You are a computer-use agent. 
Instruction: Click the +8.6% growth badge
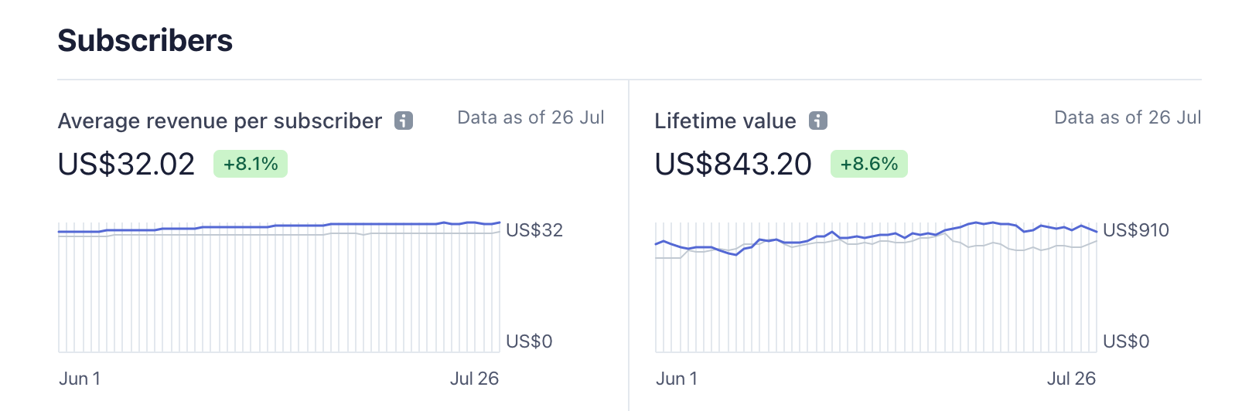click(868, 164)
